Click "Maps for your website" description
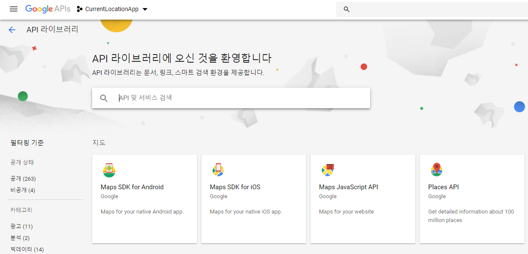This screenshot has height=254, width=528. pos(346,212)
